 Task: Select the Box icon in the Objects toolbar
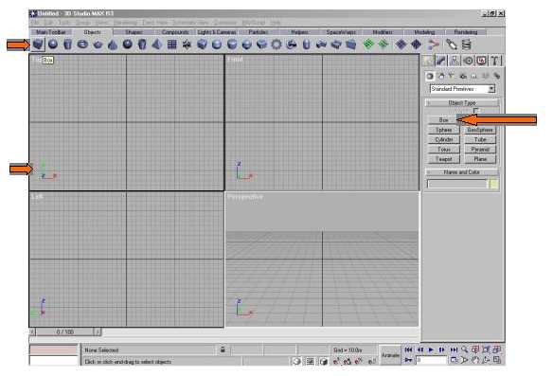tap(38, 45)
